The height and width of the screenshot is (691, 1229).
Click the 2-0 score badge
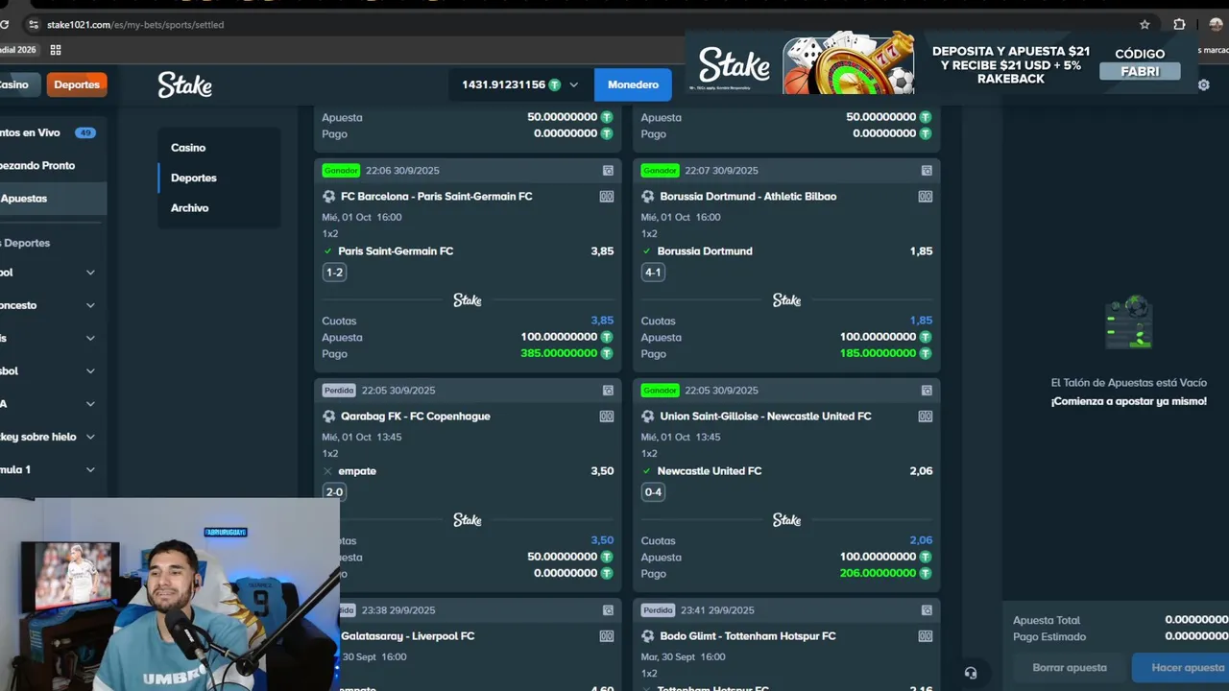pyautogui.click(x=334, y=491)
